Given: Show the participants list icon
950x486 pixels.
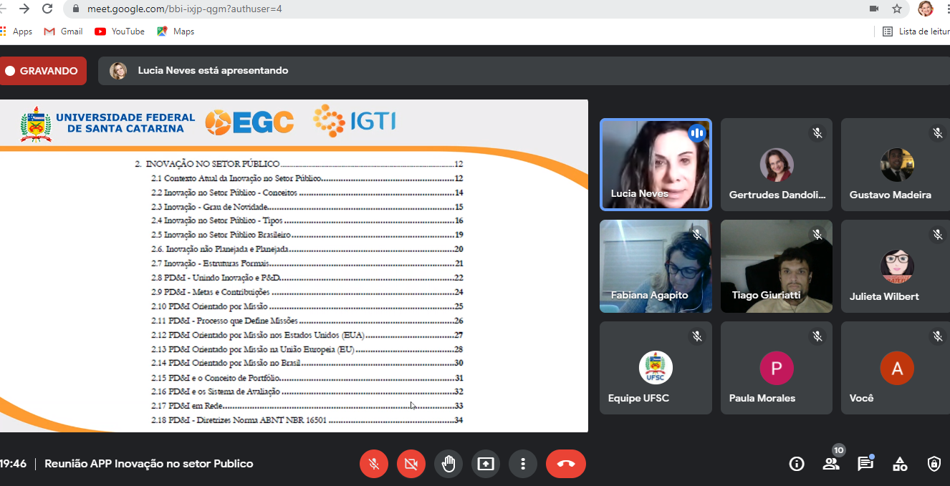Looking at the screenshot, I should pyautogui.click(x=831, y=464).
